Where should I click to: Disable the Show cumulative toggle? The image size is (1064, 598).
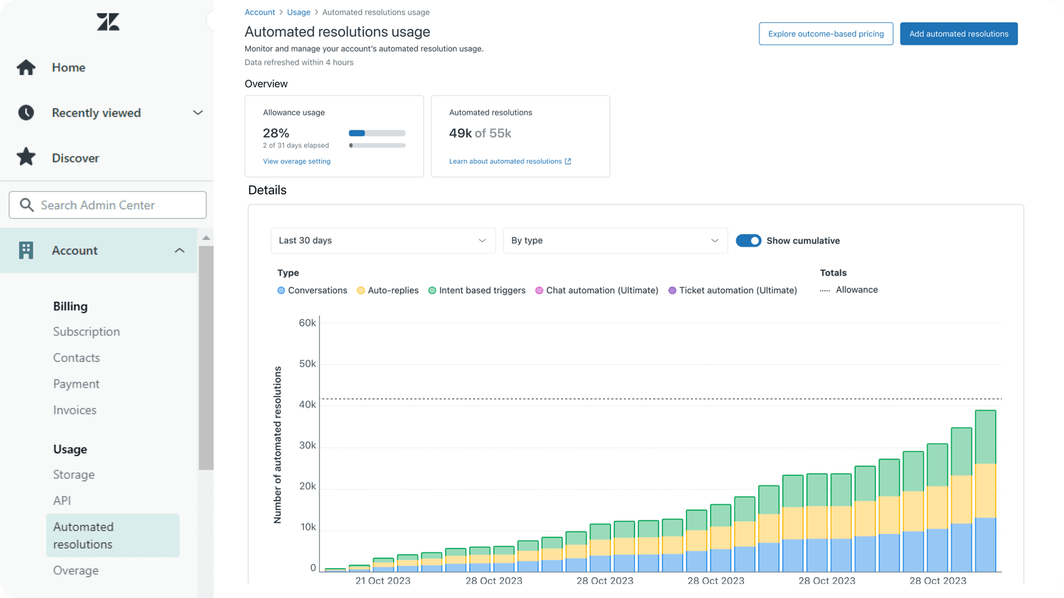(748, 240)
